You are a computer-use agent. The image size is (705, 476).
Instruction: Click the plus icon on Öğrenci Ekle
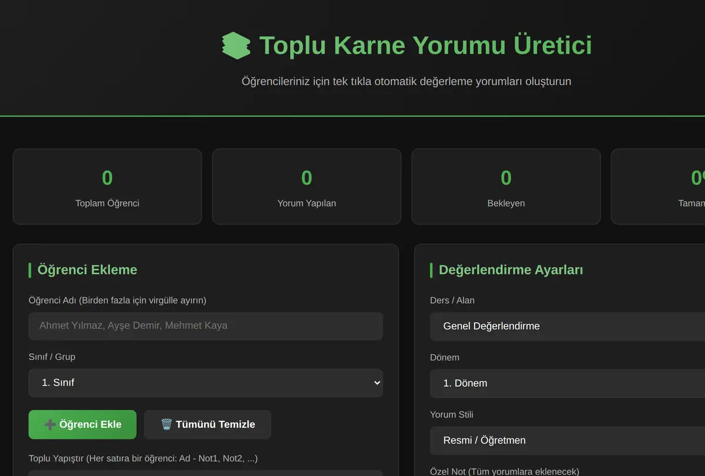click(x=50, y=424)
